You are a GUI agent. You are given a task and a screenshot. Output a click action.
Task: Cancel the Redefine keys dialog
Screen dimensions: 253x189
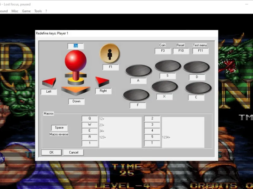(74, 152)
